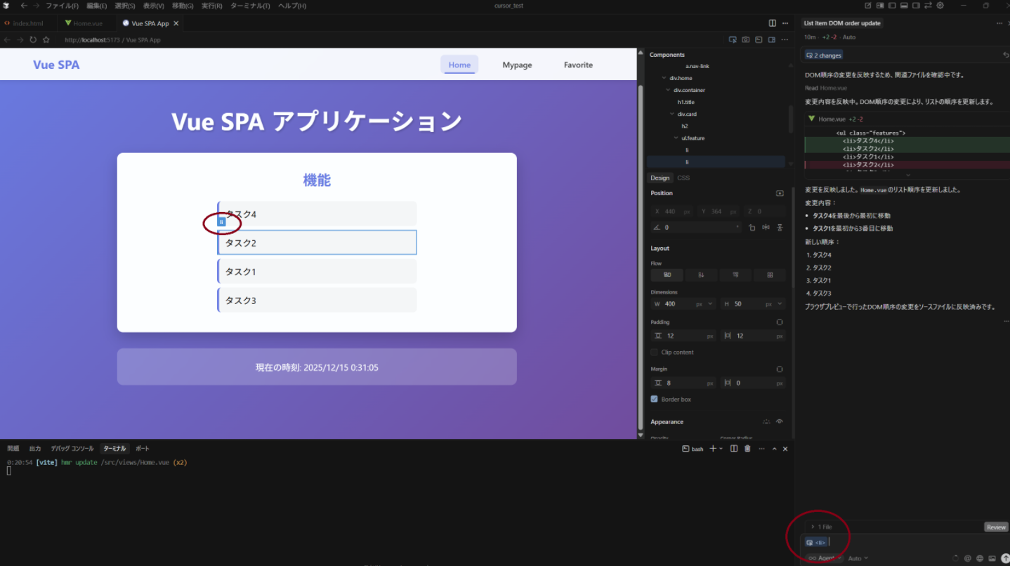Image resolution: width=1010 pixels, height=566 pixels.
Task: Click the Mypage nav link
Action: point(517,65)
